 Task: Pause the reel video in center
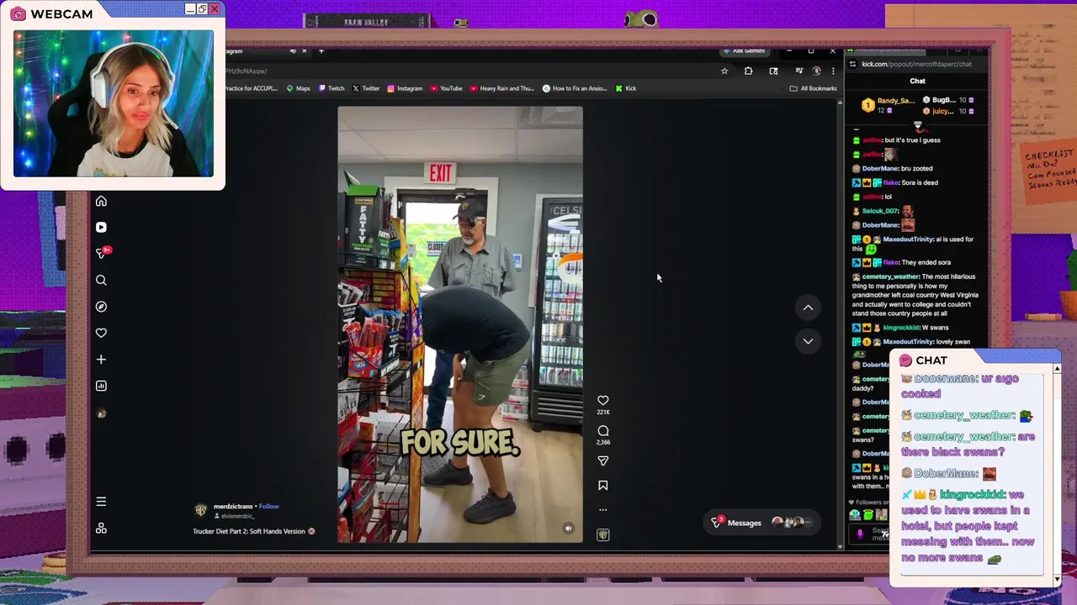click(x=460, y=324)
